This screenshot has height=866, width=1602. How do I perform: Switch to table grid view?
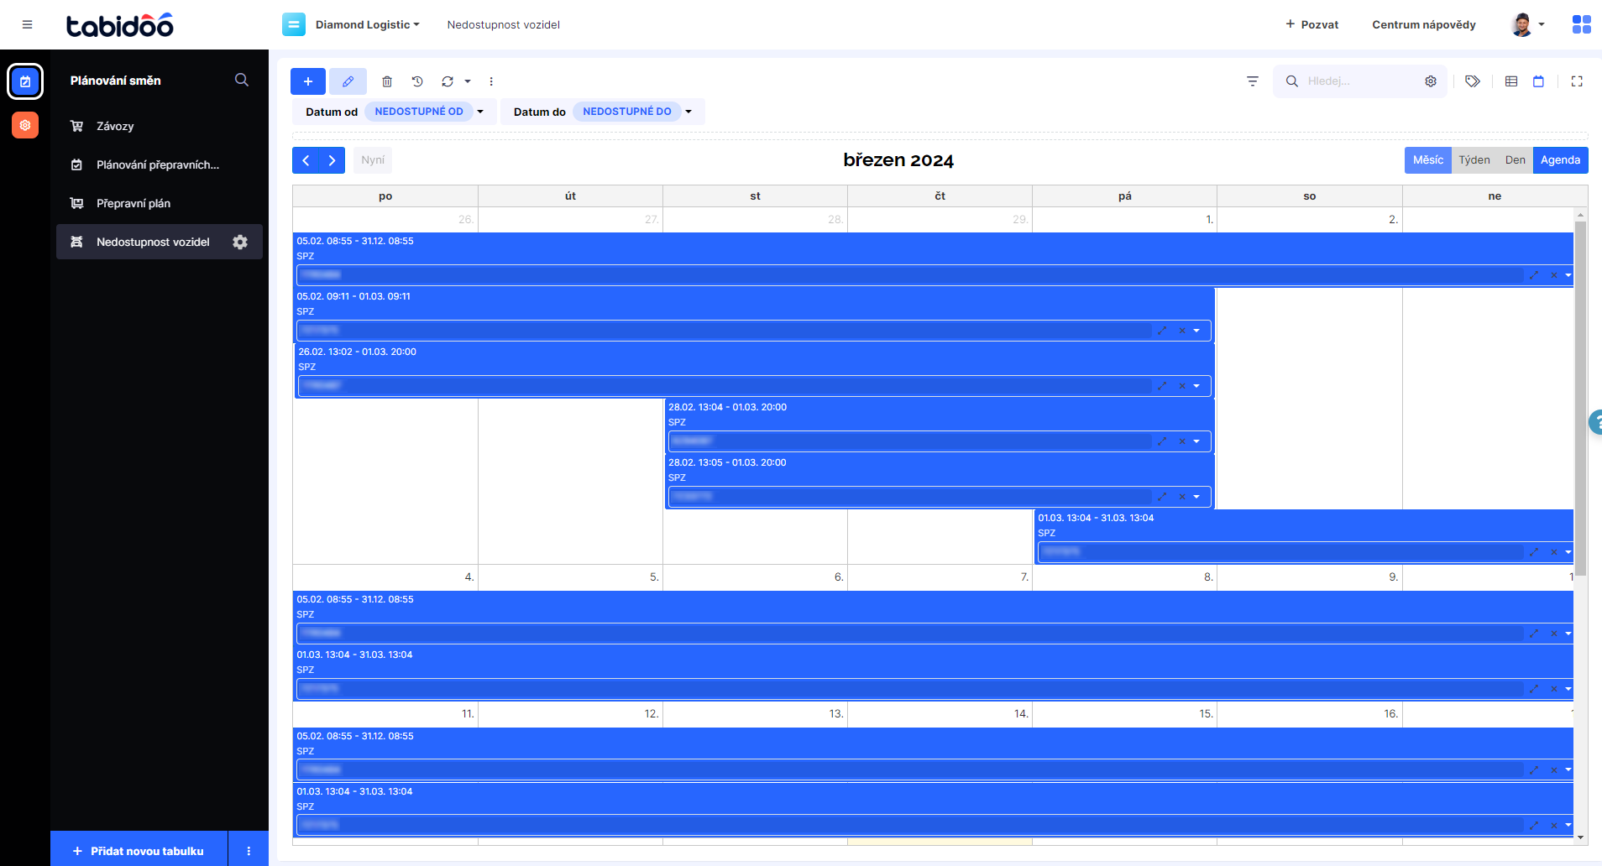point(1511,81)
